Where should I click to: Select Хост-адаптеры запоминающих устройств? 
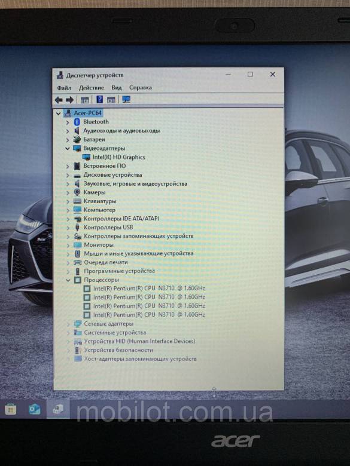pos(140,359)
